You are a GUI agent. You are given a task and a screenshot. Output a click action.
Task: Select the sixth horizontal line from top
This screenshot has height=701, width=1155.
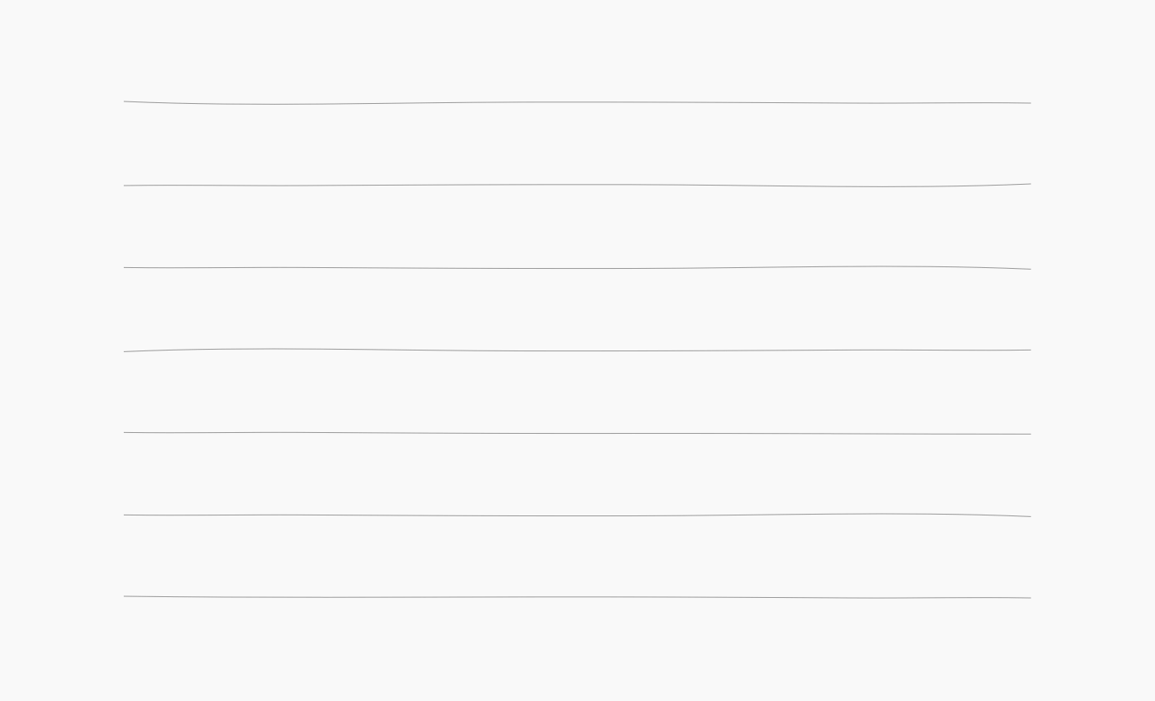(x=577, y=515)
